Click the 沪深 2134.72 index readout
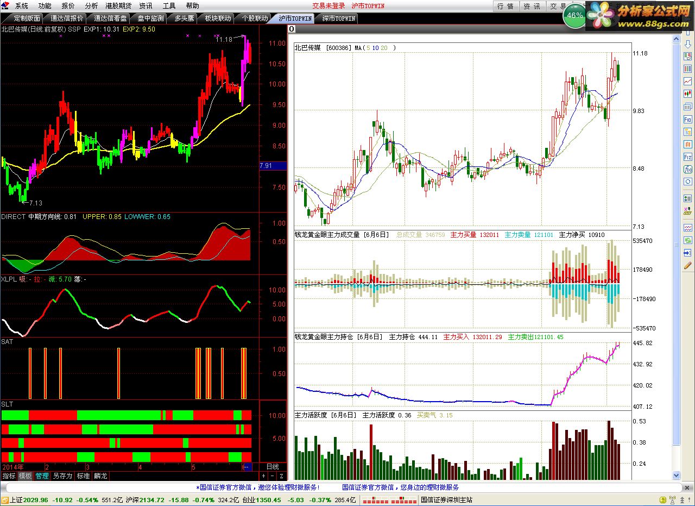 point(145,500)
